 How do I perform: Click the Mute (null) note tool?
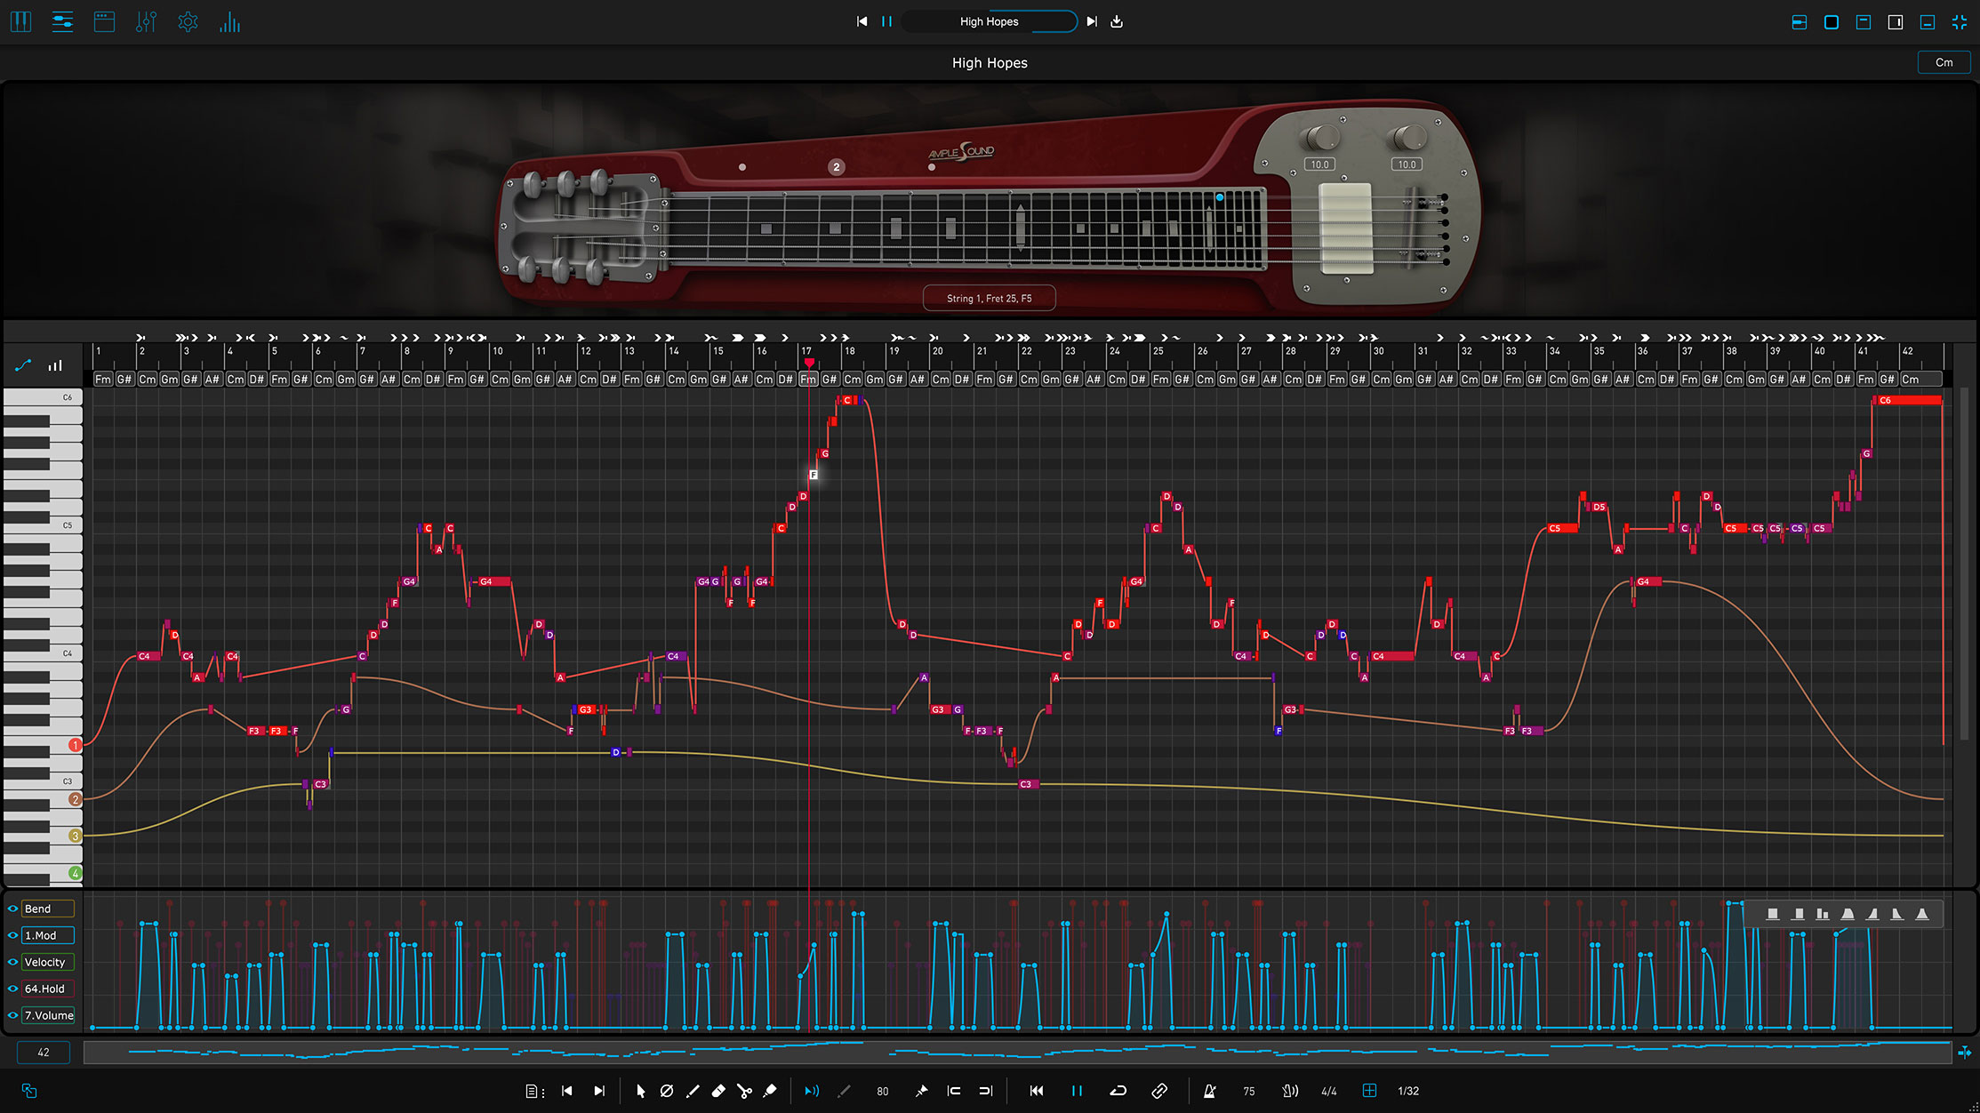pyautogui.click(x=667, y=1091)
